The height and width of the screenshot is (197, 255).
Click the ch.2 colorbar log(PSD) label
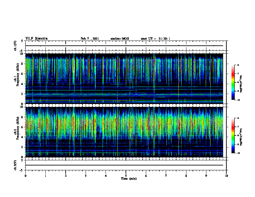click(241, 137)
